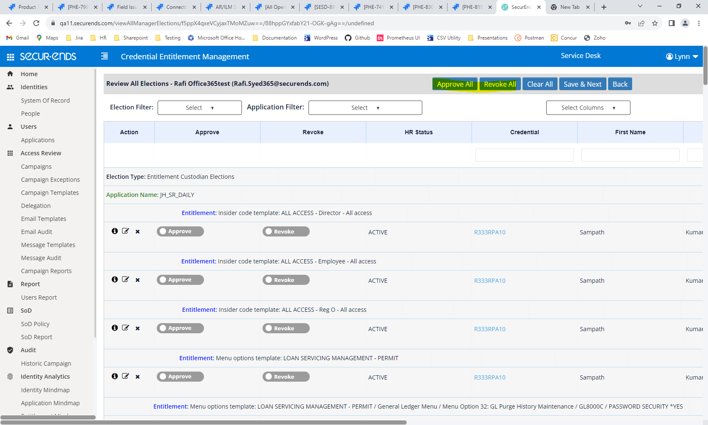Collapse the sidebar using the hamburger icon in the header
The image size is (708, 425).
click(x=104, y=56)
